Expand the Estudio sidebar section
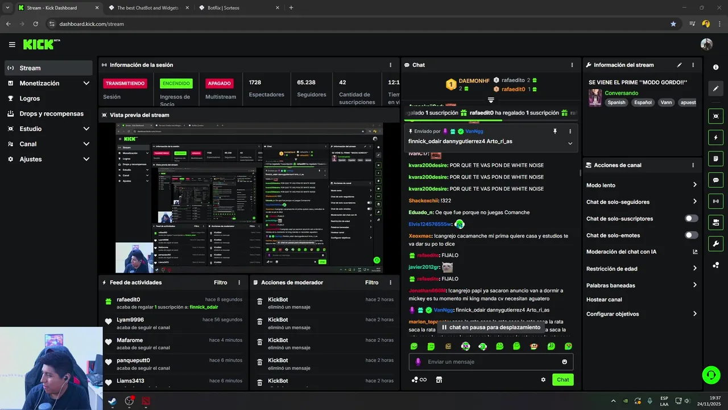This screenshot has width=728, height=410. click(x=86, y=129)
